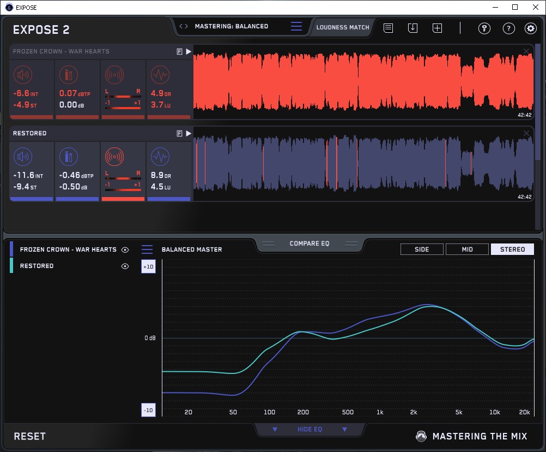This screenshot has height=452, width=546.
Task: Open the help question mark icon
Action: click(x=508, y=28)
